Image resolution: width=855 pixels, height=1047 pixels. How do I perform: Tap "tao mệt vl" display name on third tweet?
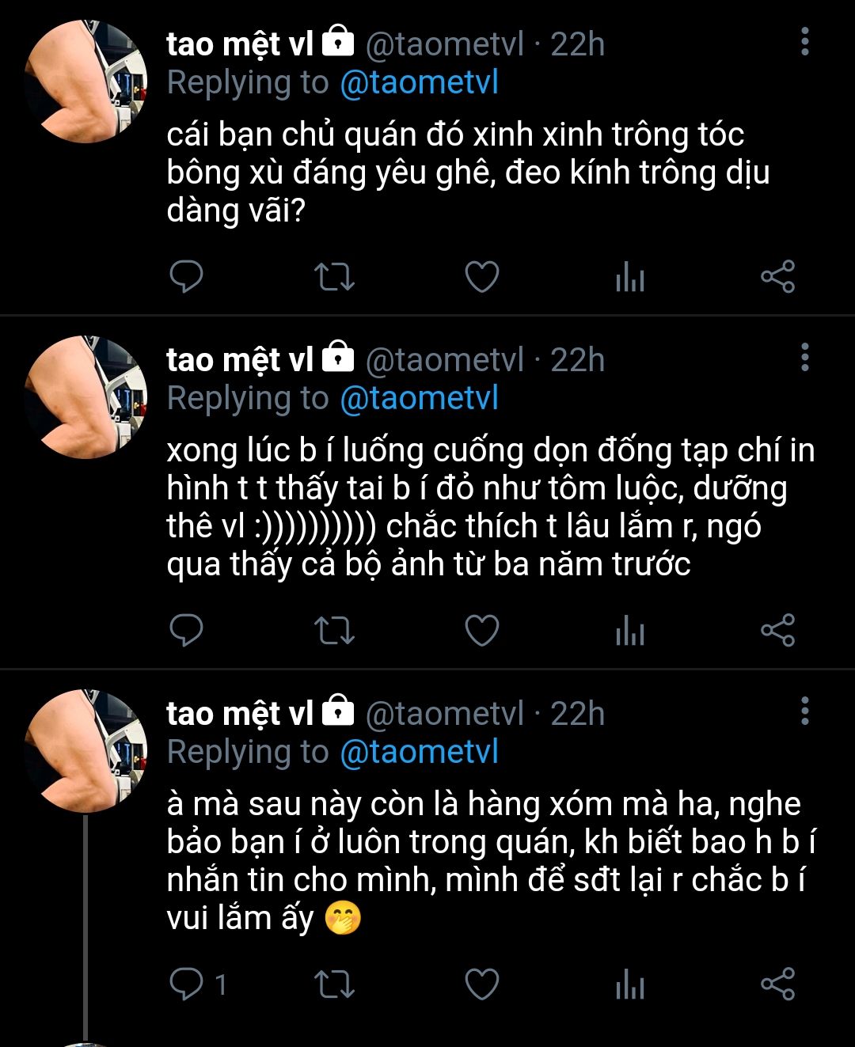point(240,713)
